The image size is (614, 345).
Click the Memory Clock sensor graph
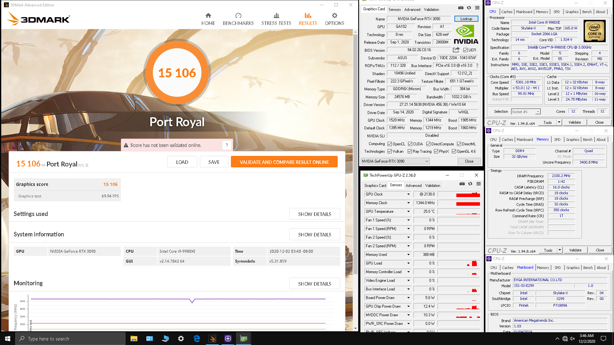pos(459,203)
